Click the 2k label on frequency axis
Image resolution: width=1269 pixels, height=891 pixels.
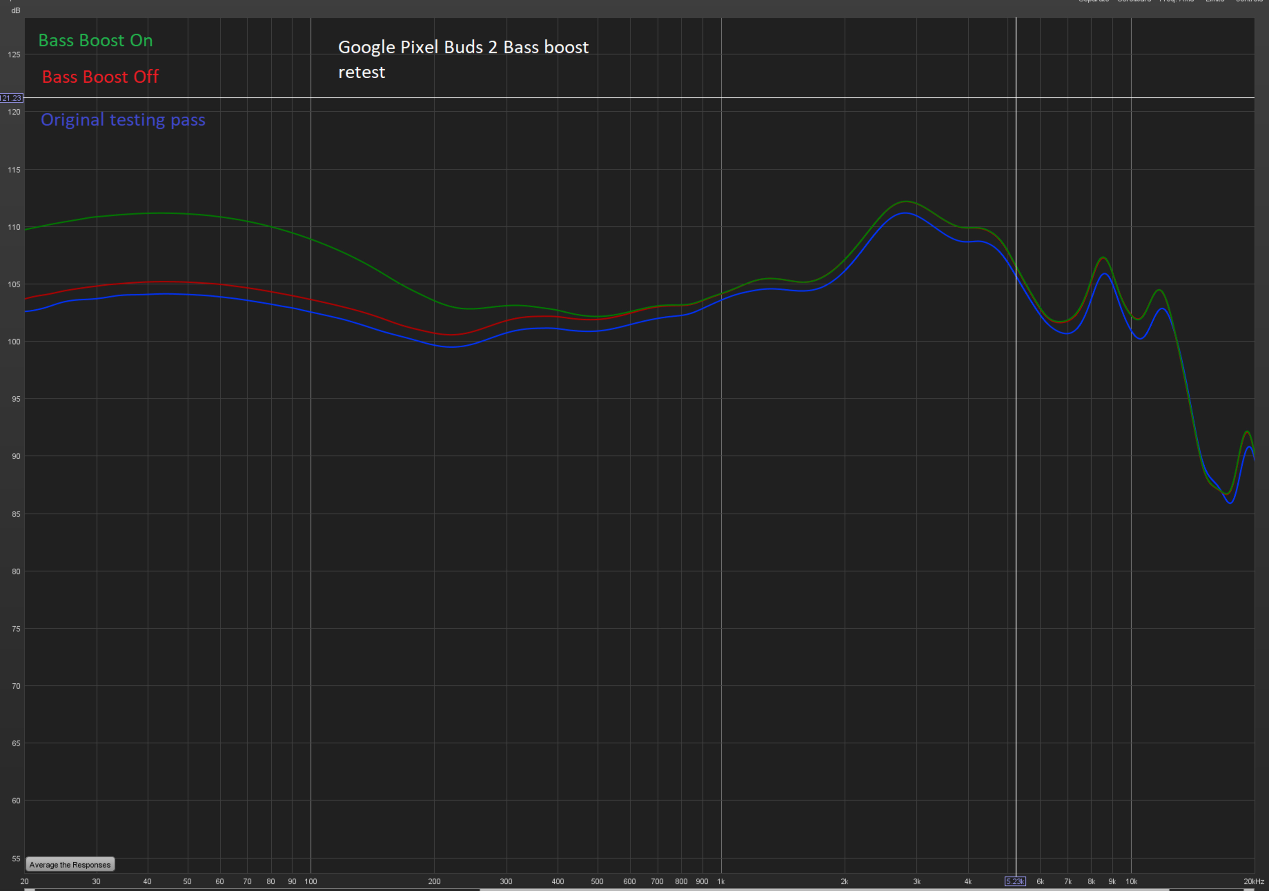coord(844,881)
